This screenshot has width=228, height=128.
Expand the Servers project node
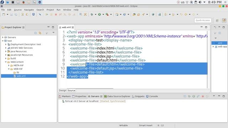(3, 37)
